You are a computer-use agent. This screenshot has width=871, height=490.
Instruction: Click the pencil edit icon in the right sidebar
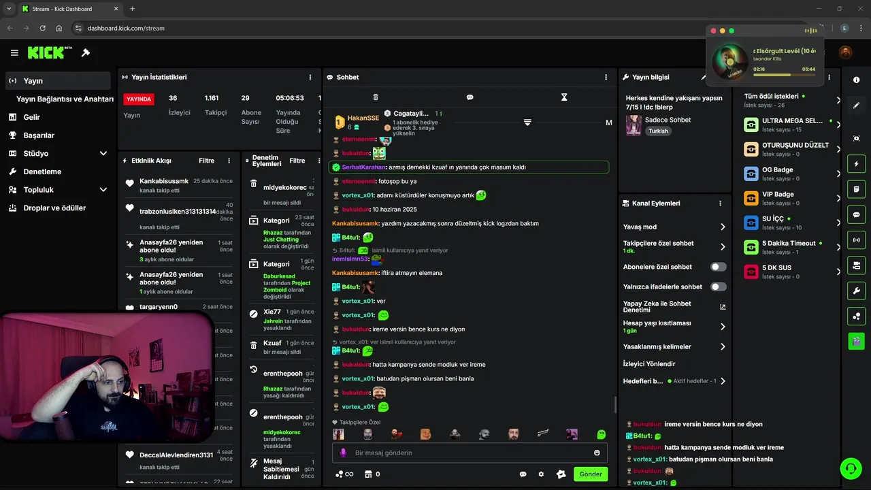click(856, 105)
